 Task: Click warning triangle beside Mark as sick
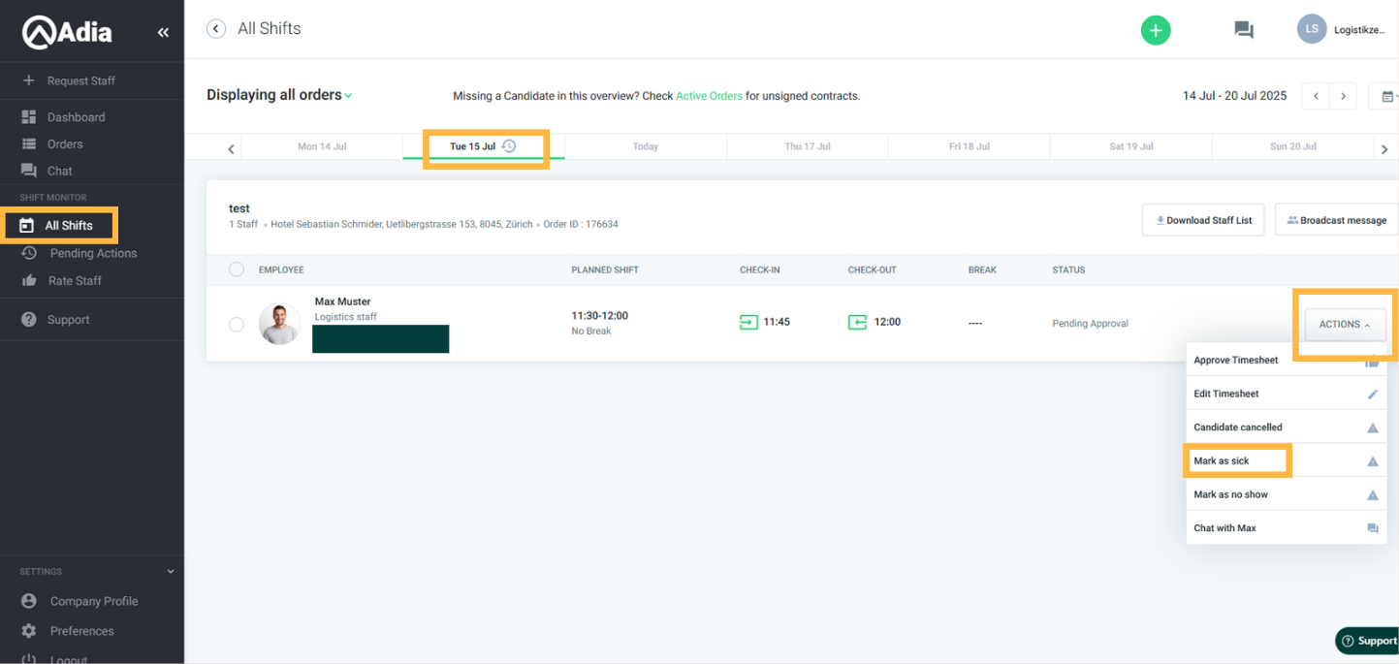[x=1373, y=461]
